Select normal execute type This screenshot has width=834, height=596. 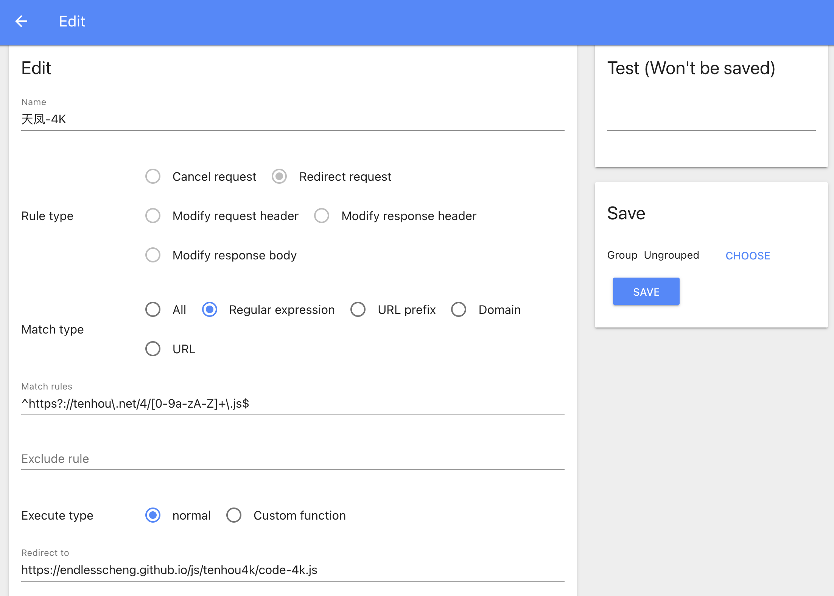(153, 515)
